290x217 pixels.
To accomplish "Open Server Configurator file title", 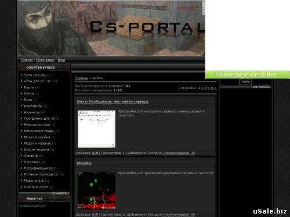I will click(113, 101).
